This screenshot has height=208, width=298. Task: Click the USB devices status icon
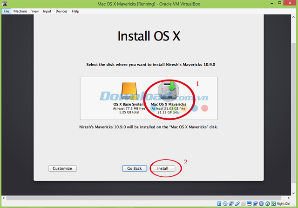coord(237,204)
